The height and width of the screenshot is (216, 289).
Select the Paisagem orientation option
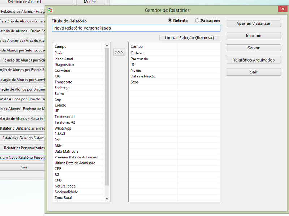[x=197, y=21]
